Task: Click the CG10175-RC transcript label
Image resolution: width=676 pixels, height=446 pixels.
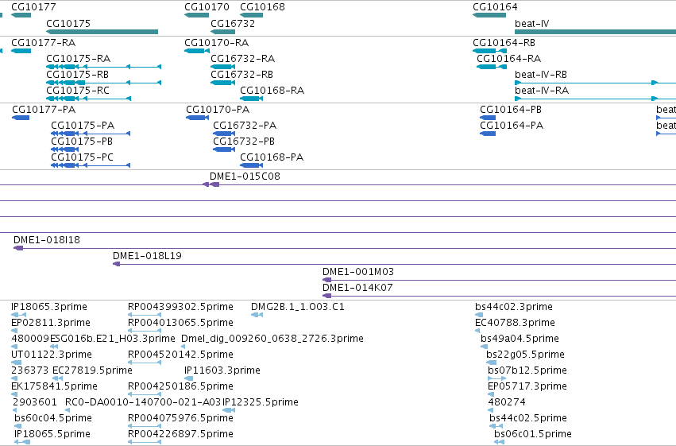Action: point(78,91)
